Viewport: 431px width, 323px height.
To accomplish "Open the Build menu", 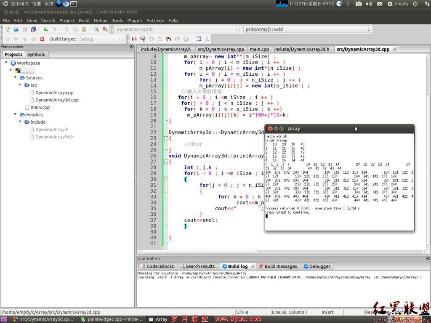I will click(84, 21).
